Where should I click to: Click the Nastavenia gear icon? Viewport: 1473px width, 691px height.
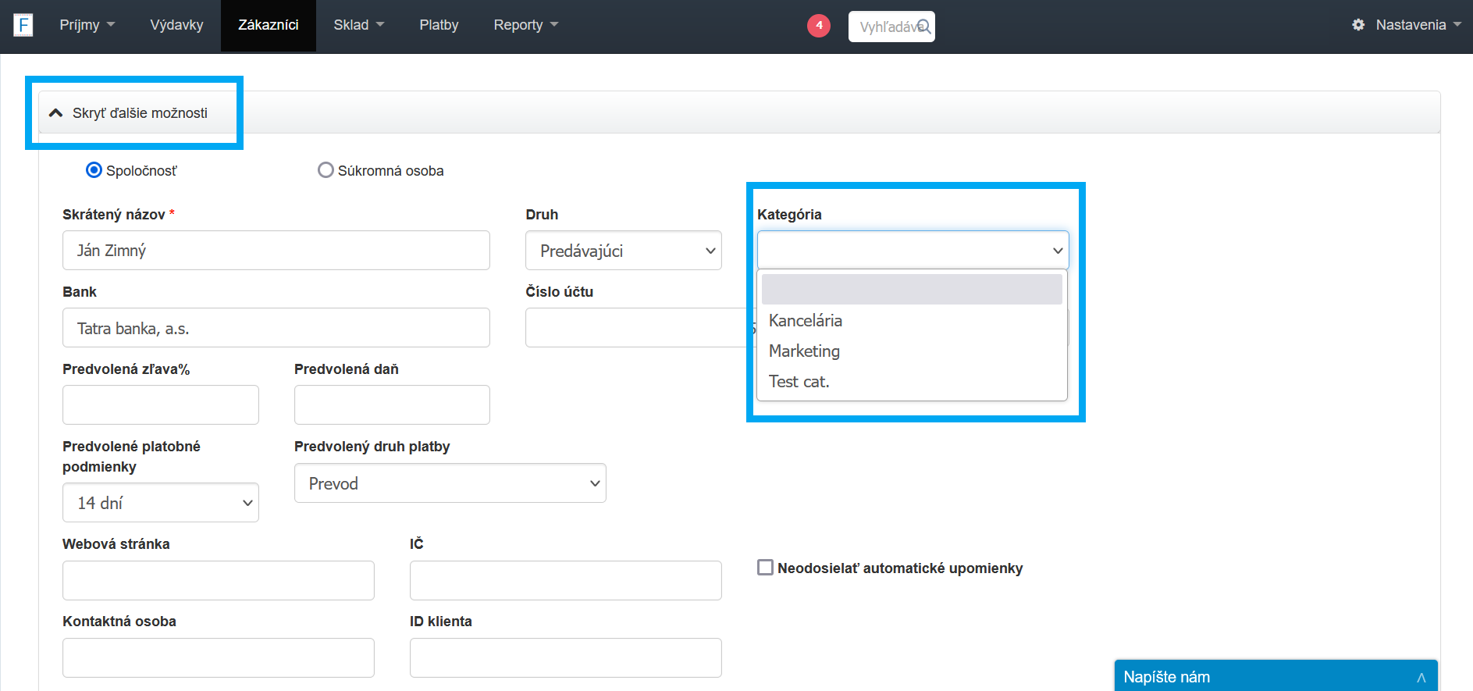pos(1358,25)
